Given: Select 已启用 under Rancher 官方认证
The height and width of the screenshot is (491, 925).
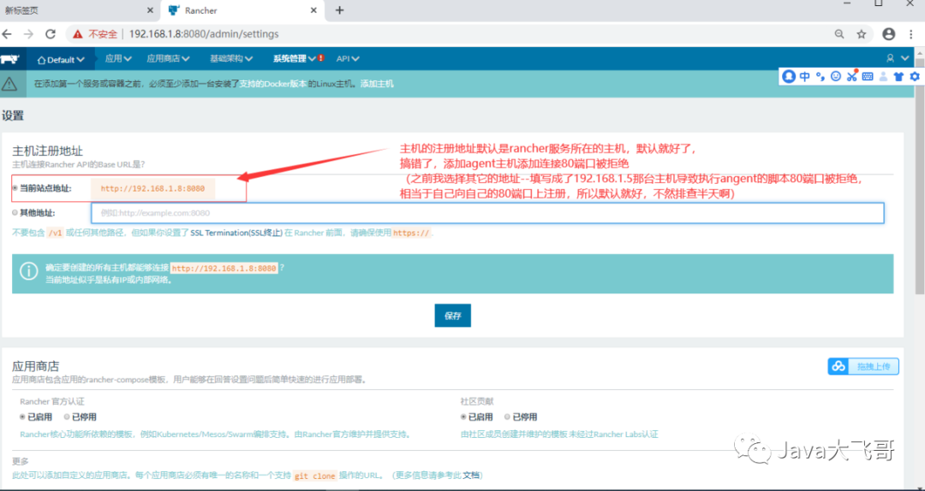Looking at the screenshot, I should (22, 417).
